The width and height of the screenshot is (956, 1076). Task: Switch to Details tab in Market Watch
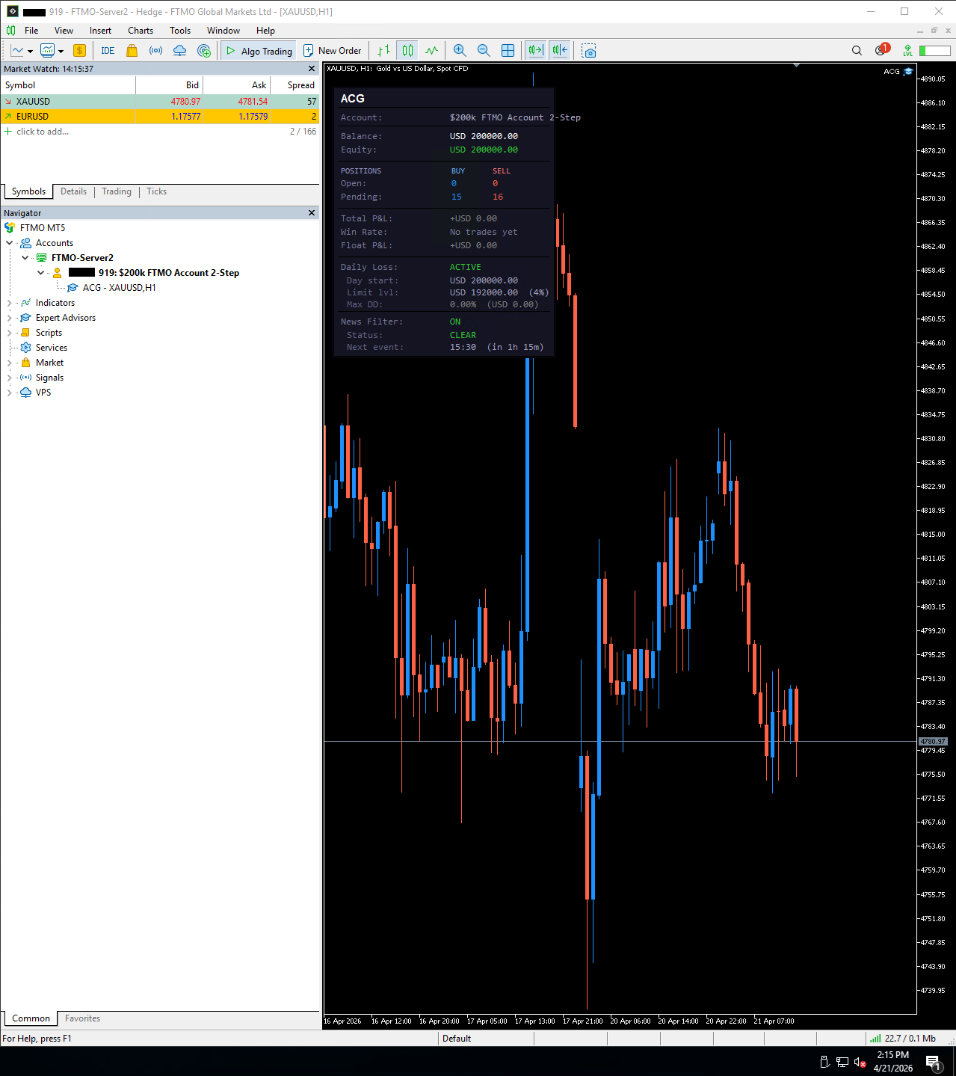pyautogui.click(x=73, y=191)
